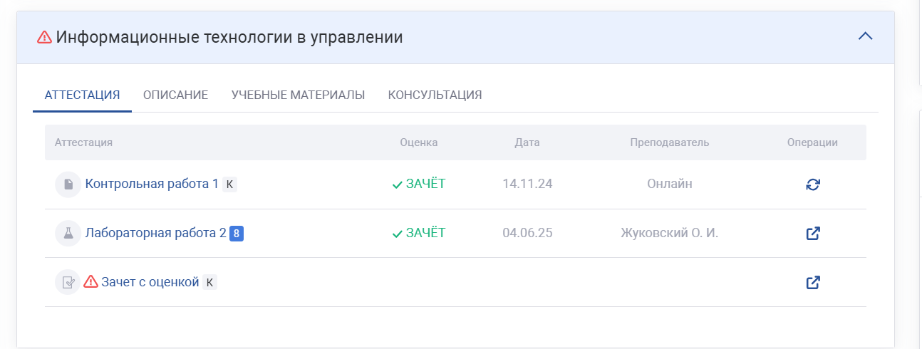
Task: Click teacher name Жуковский О. И.
Action: click(x=669, y=233)
